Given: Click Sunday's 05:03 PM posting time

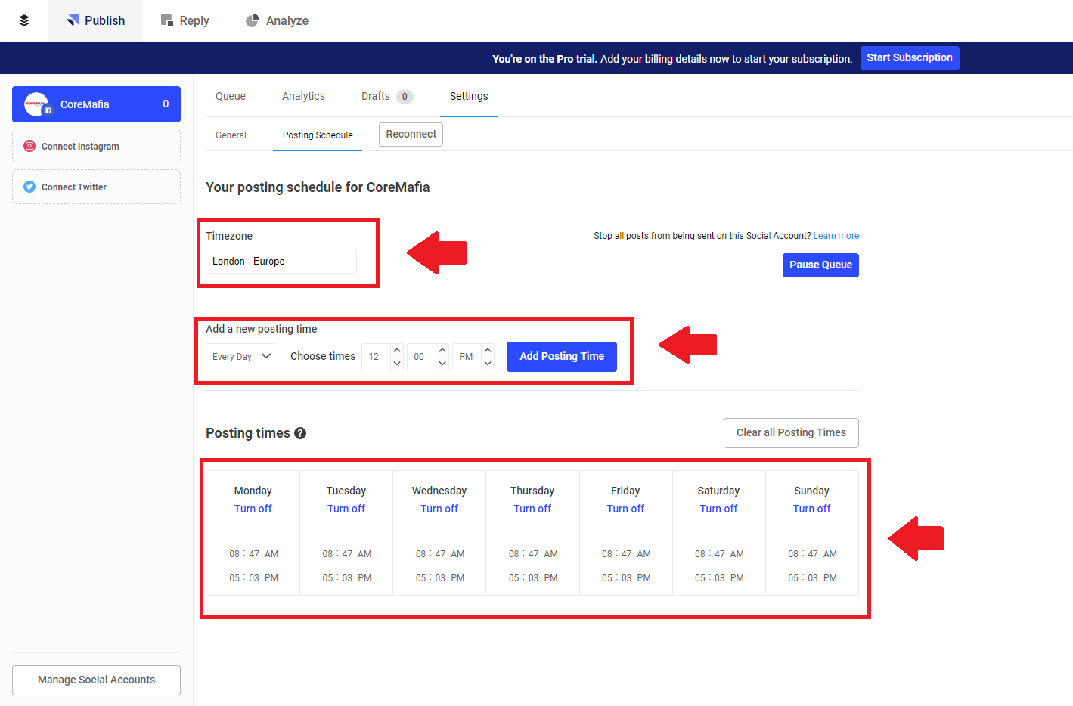Looking at the screenshot, I should (x=812, y=578).
